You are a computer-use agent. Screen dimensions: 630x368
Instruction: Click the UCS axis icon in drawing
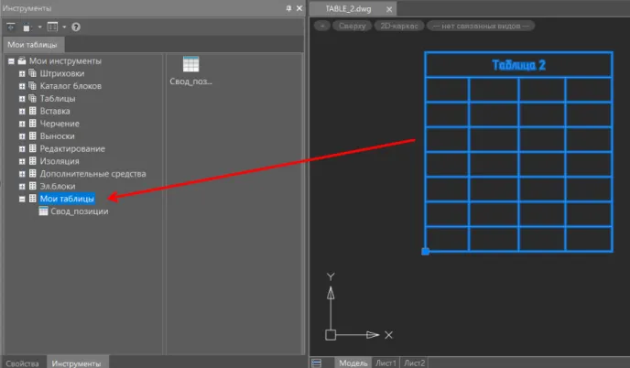pyautogui.click(x=331, y=333)
